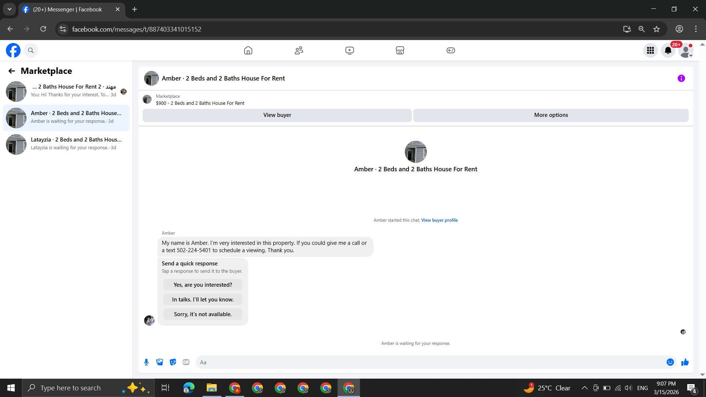Open the Chrome profile icon
Viewport: 706px width, 397px height.
[x=679, y=29]
